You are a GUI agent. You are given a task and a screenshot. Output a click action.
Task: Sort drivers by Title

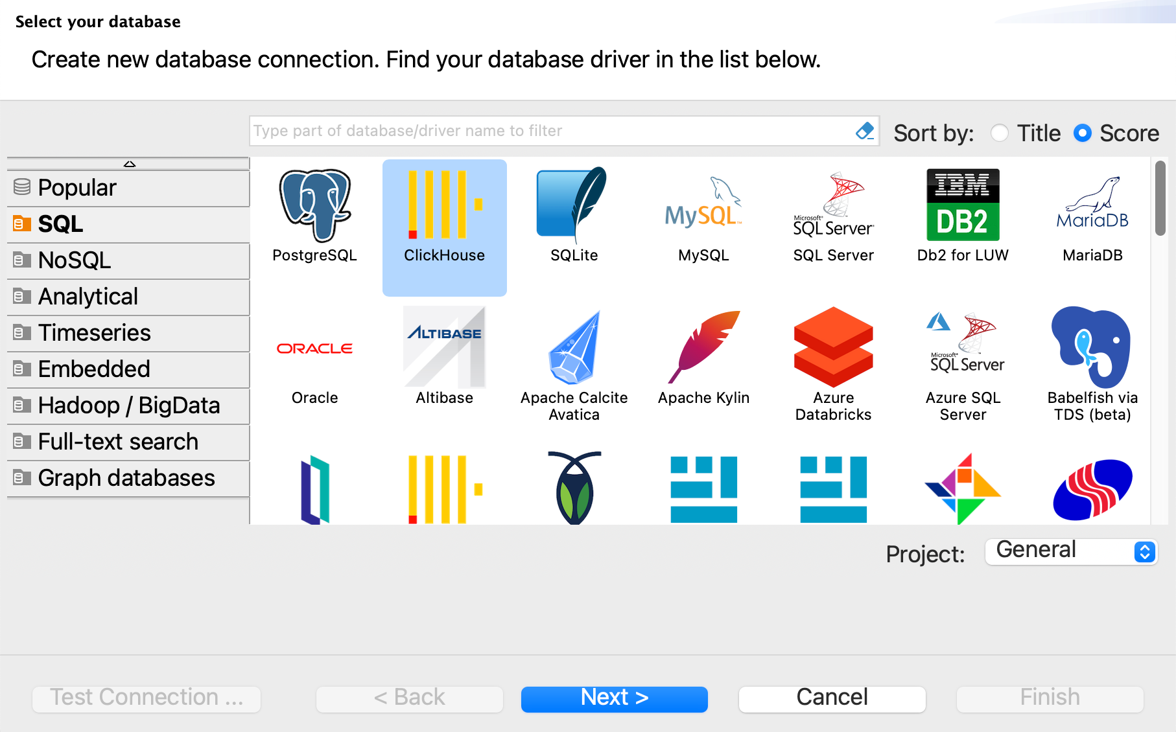click(1000, 133)
